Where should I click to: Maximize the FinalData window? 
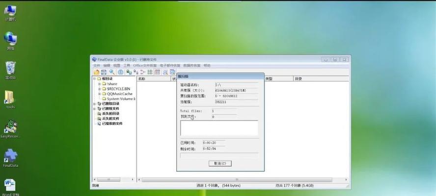click(x=335, y=59)
